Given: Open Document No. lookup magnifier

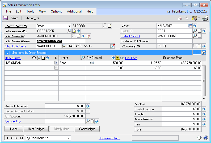Looking at the screenshot, I should coord(69,31).
